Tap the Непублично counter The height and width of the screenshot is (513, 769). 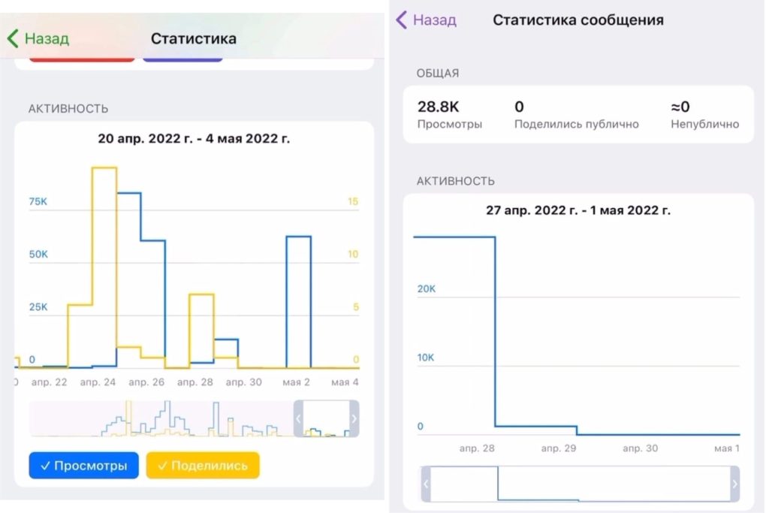[x=704, y=115]
